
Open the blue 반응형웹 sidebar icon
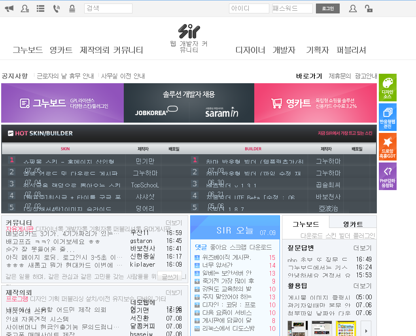[388, 117]
